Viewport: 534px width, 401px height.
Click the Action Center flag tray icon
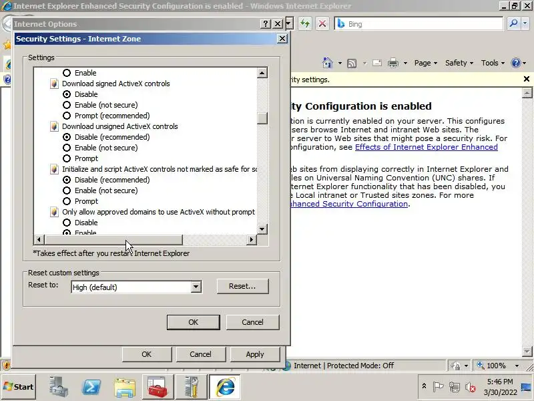click(438, 387)
